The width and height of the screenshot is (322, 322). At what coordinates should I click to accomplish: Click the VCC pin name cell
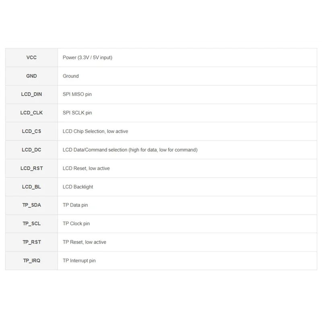31,58
